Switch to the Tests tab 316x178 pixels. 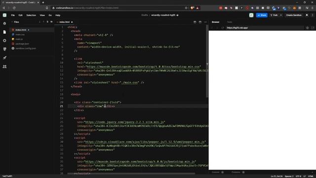click(x=229, y=22)
